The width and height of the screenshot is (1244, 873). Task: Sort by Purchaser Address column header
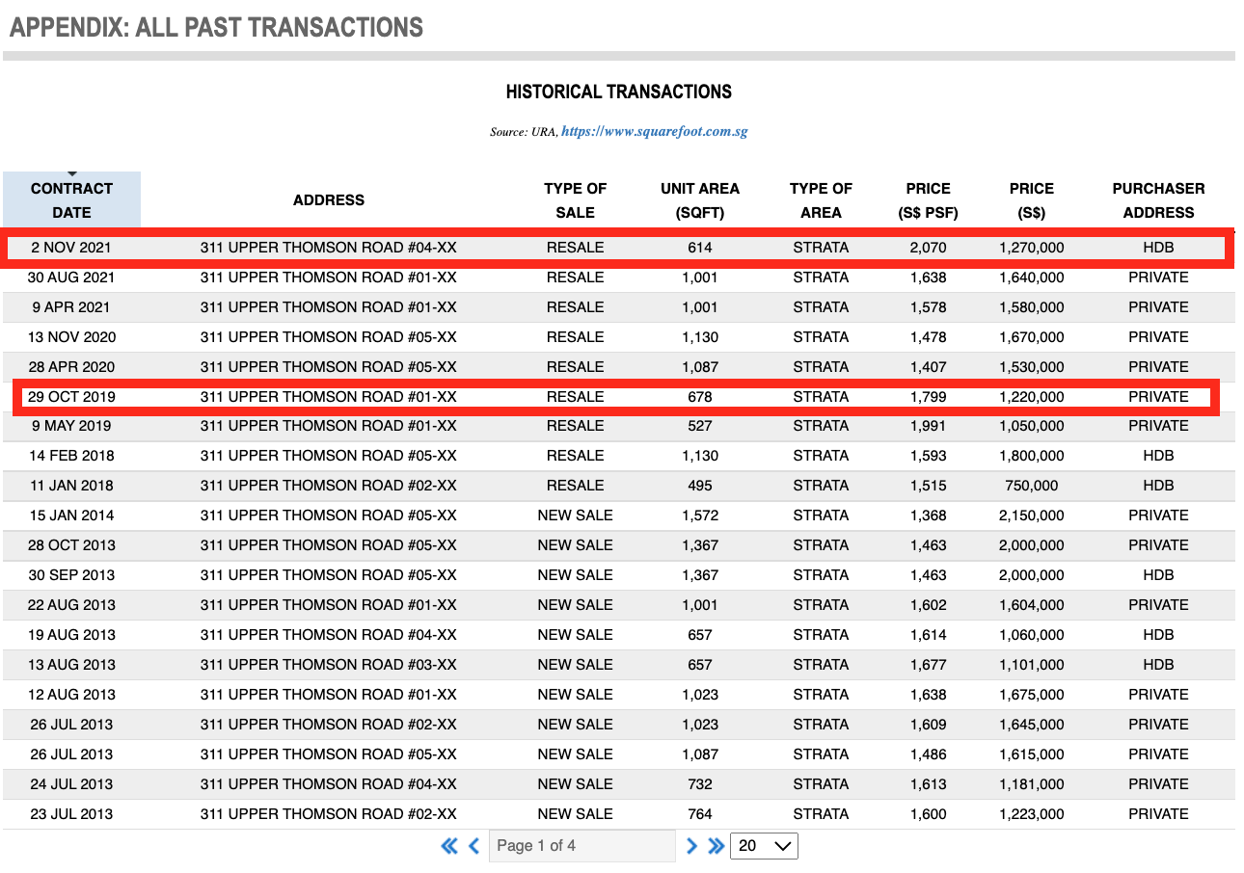tap(1158, 200)
